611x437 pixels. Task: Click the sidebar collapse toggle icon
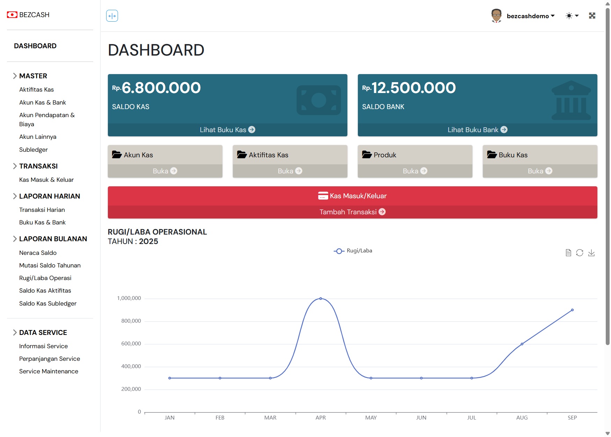tap(112, 16)
